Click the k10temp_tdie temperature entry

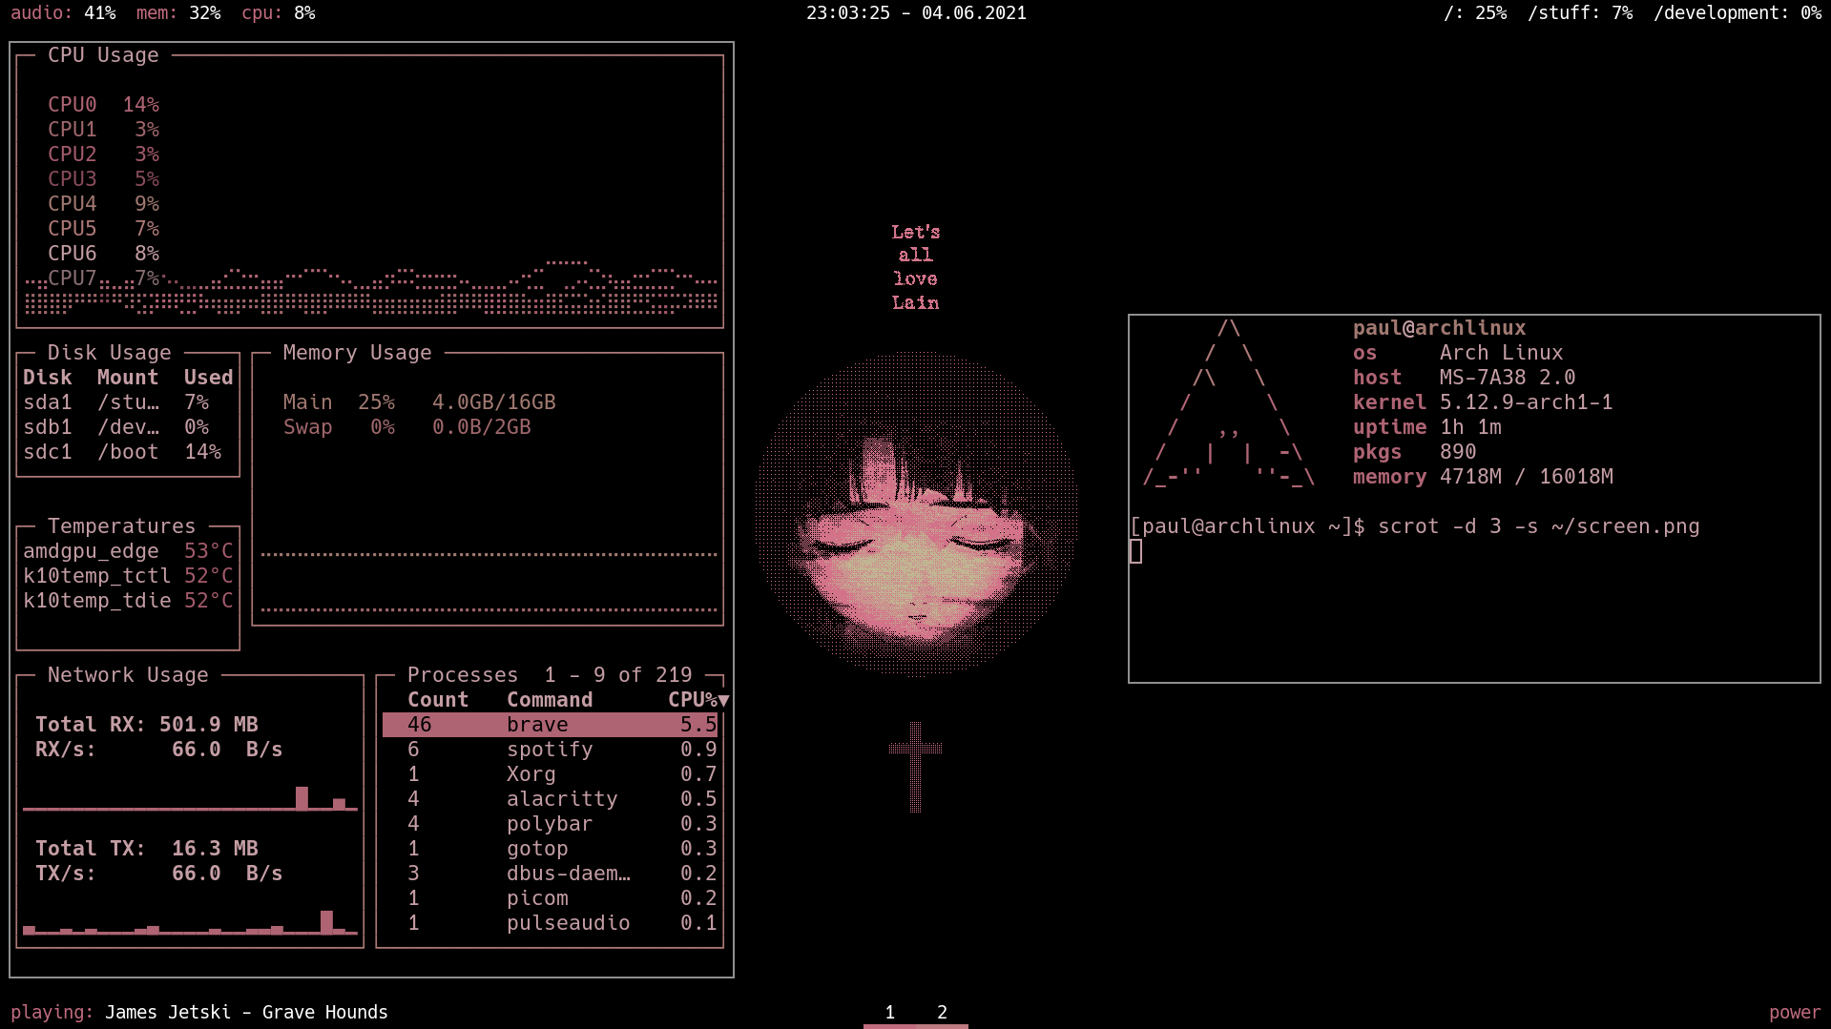point(128,601)
